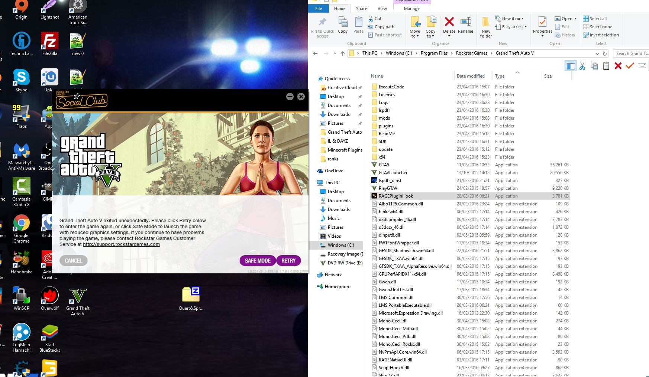Select the ScriptHookV.dll file
This screenshot has height=377, width=649.
click(394, 368)
